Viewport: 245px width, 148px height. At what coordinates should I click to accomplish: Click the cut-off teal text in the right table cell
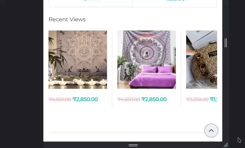175,0
